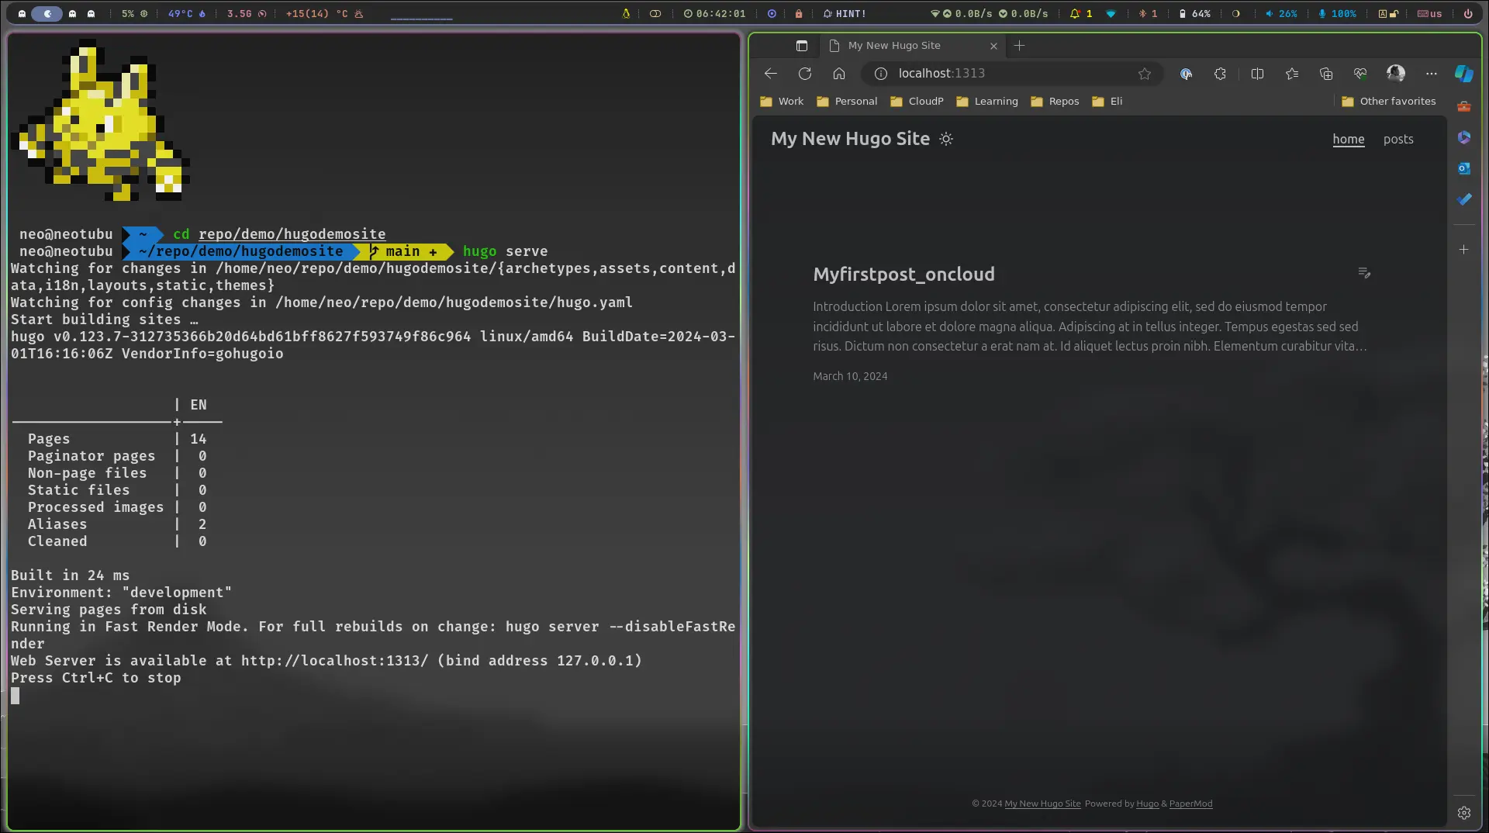
Task: Switch to the fourth ghost workspace
Action: click(x=92, y=13)
